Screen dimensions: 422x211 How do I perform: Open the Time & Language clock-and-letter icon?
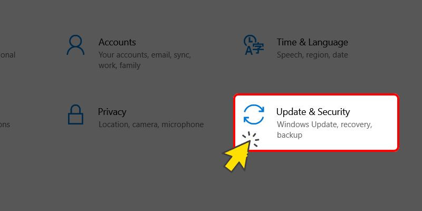click(254, 45)
